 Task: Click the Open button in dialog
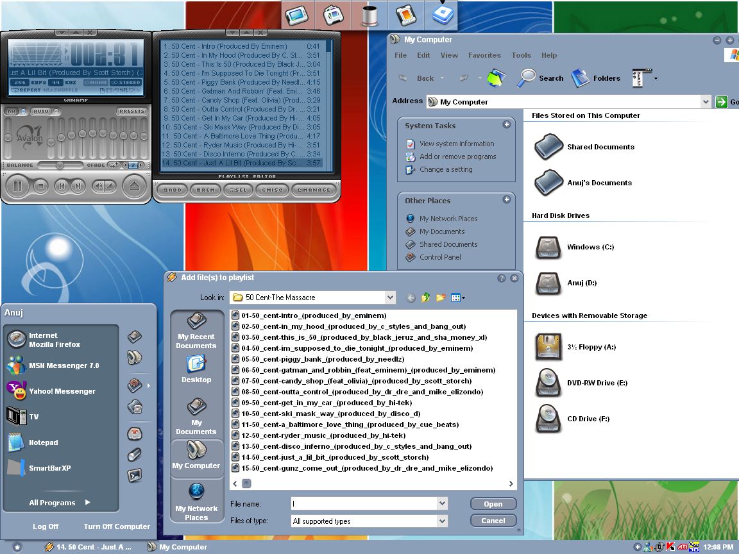click(x=493, y=504)
